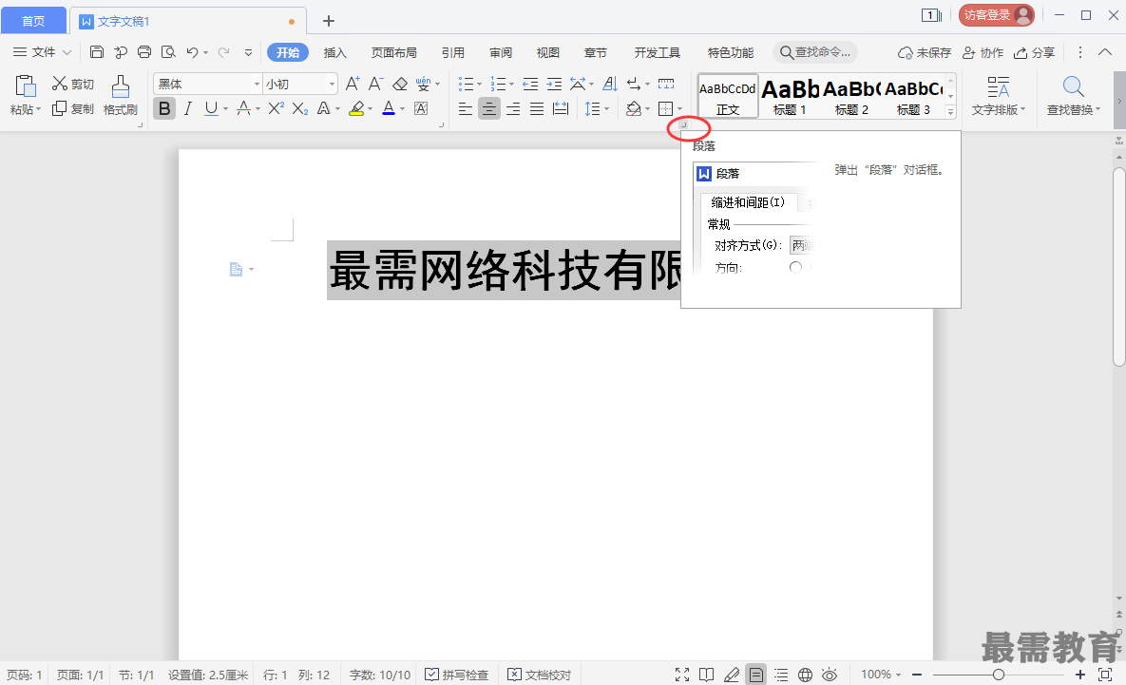Decrease the paragraph indent
The height and width of the screenshot is (685, 1126).
[x=530, y=84]
